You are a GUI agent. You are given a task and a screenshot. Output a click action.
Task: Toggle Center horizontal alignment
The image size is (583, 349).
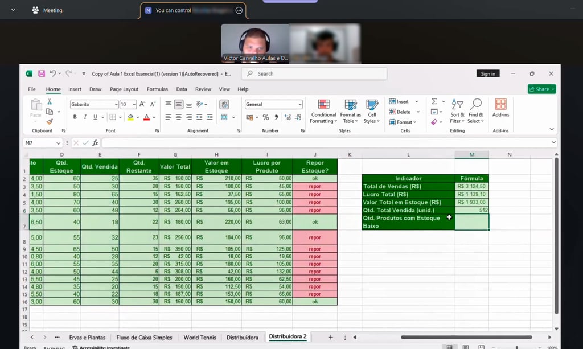point(179,117)
